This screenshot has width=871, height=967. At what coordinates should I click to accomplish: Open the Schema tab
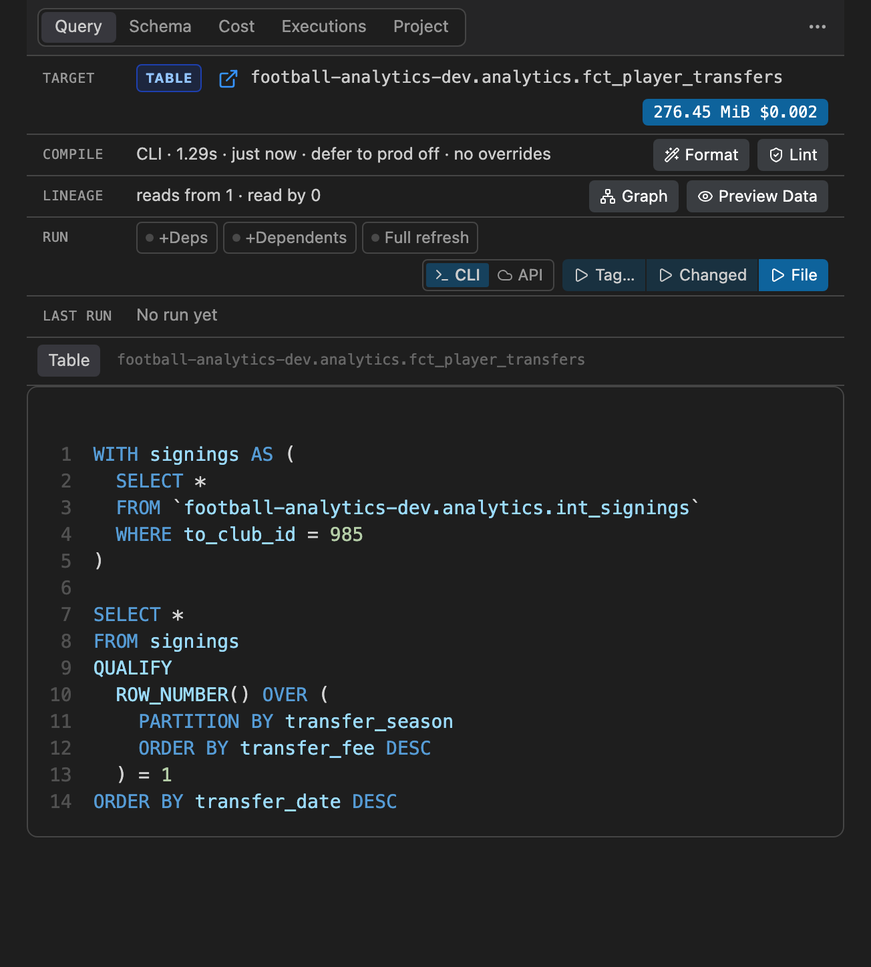click(x=160, y=27)
